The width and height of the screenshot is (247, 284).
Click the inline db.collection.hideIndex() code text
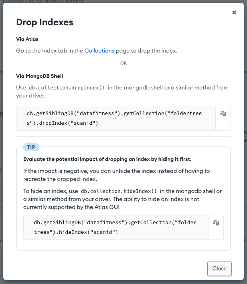tap(119, 191)
